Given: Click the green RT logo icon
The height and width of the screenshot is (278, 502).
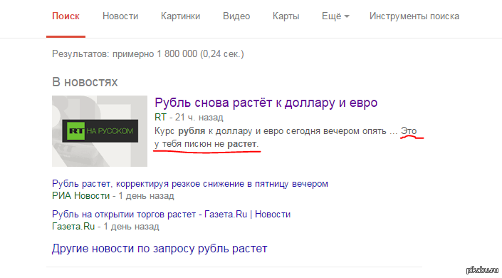Looking at the screenshot, I should [76, 131].
